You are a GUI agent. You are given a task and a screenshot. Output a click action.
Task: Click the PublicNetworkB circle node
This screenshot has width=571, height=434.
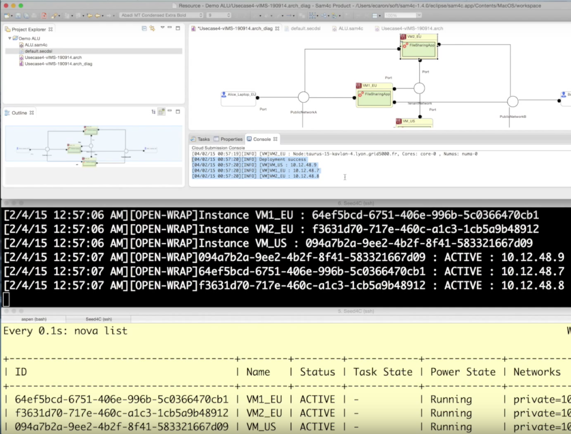pyautogui.click(x=513, y=101)
